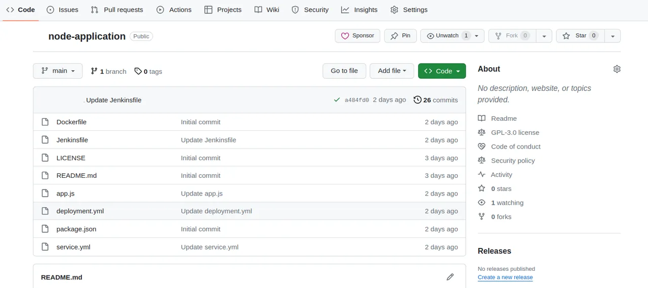Click the file icon beside Jenkinsfile
The image size is (648, 288).
point(46,140)
